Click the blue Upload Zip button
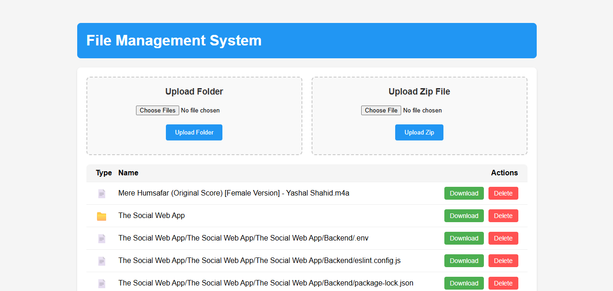Image resolution: width=613 pixels, height=291 pixels. pos(419,132)
